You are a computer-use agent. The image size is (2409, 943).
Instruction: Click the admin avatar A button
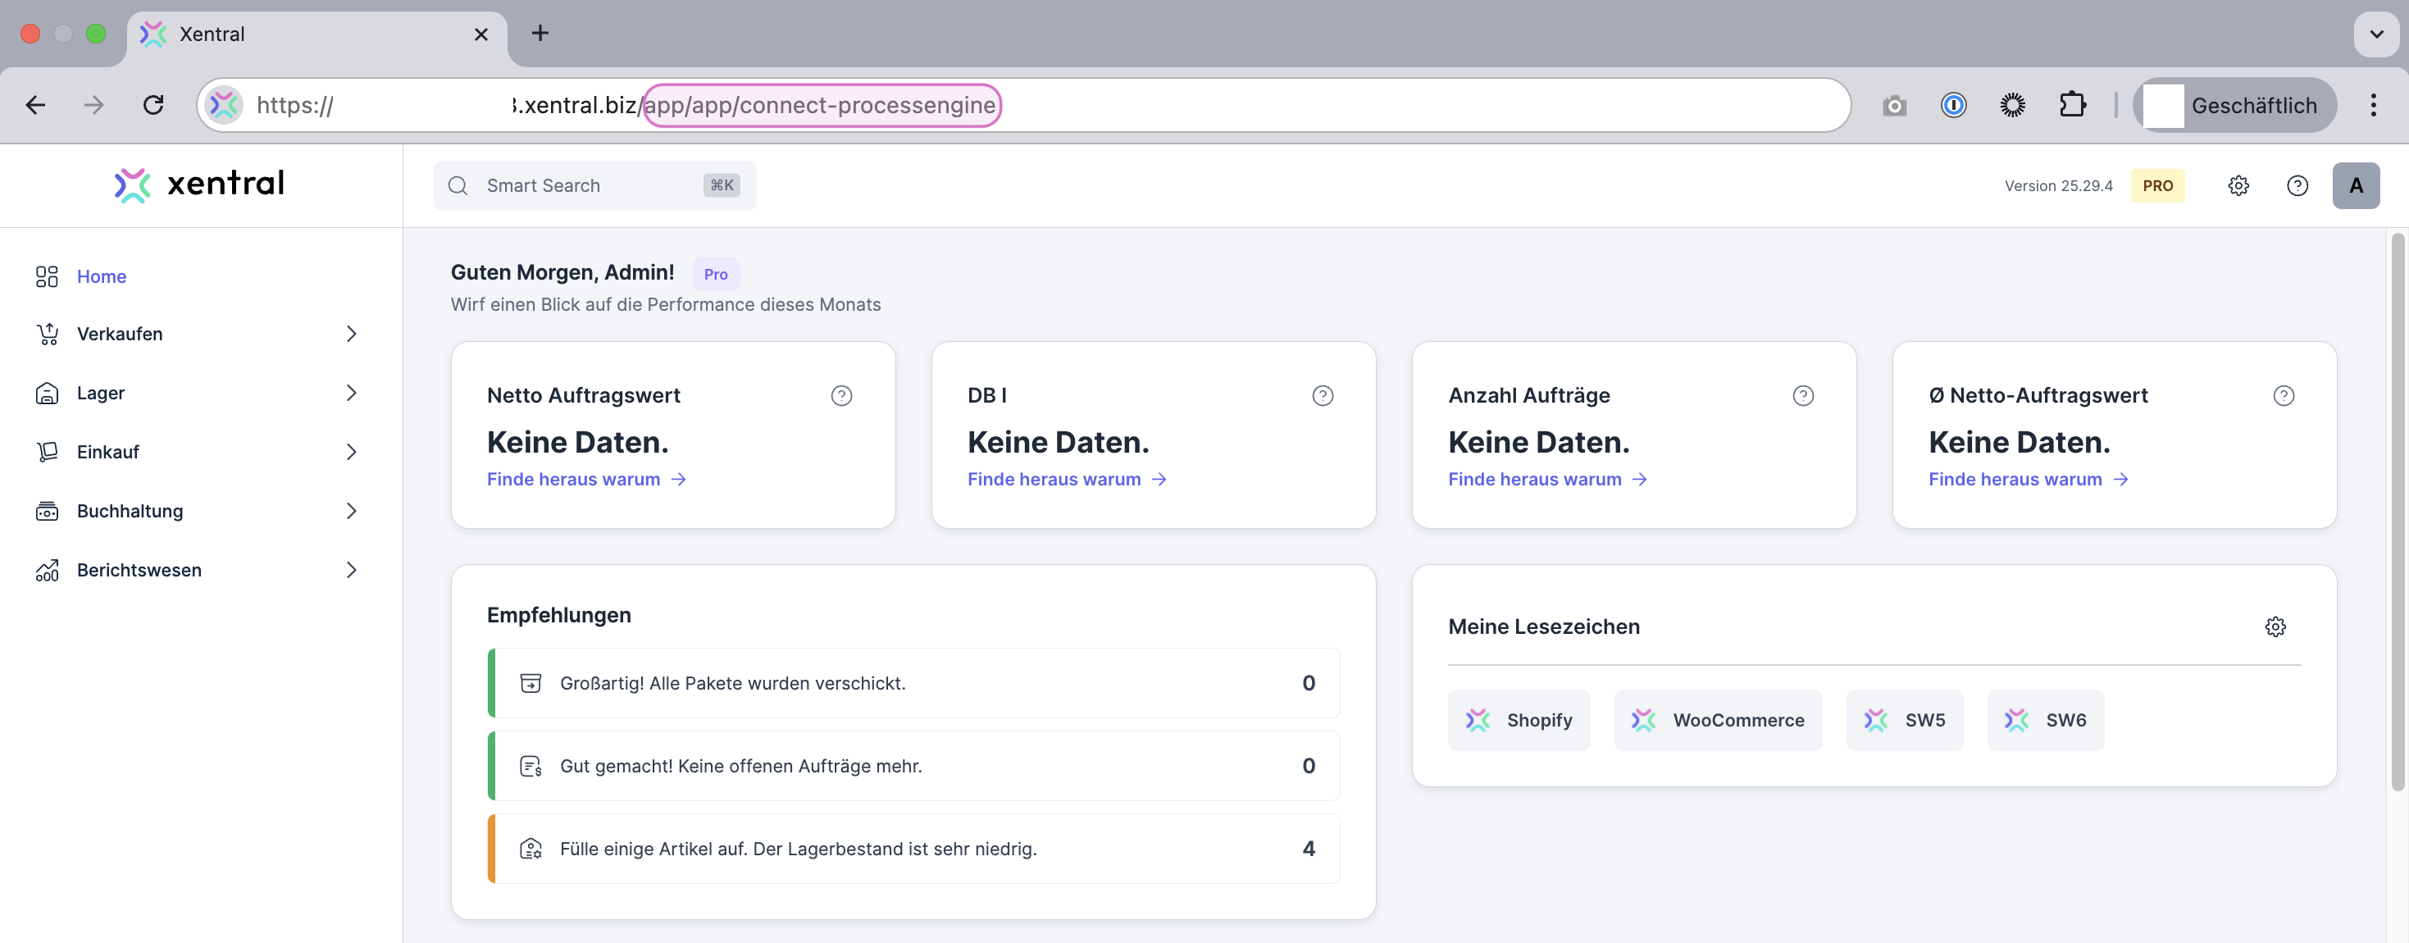tap(2355, 185)
